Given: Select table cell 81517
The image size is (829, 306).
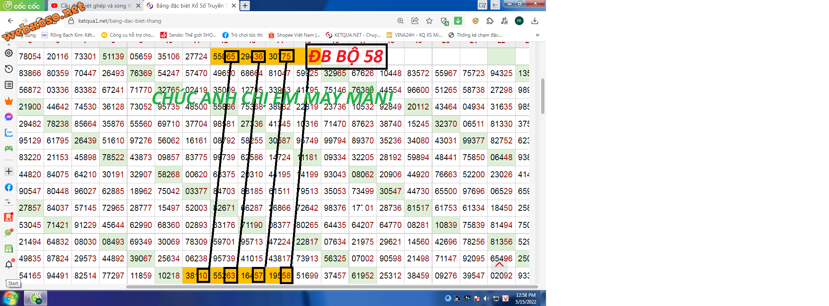Looking at the screenshot, I should 418,208.
